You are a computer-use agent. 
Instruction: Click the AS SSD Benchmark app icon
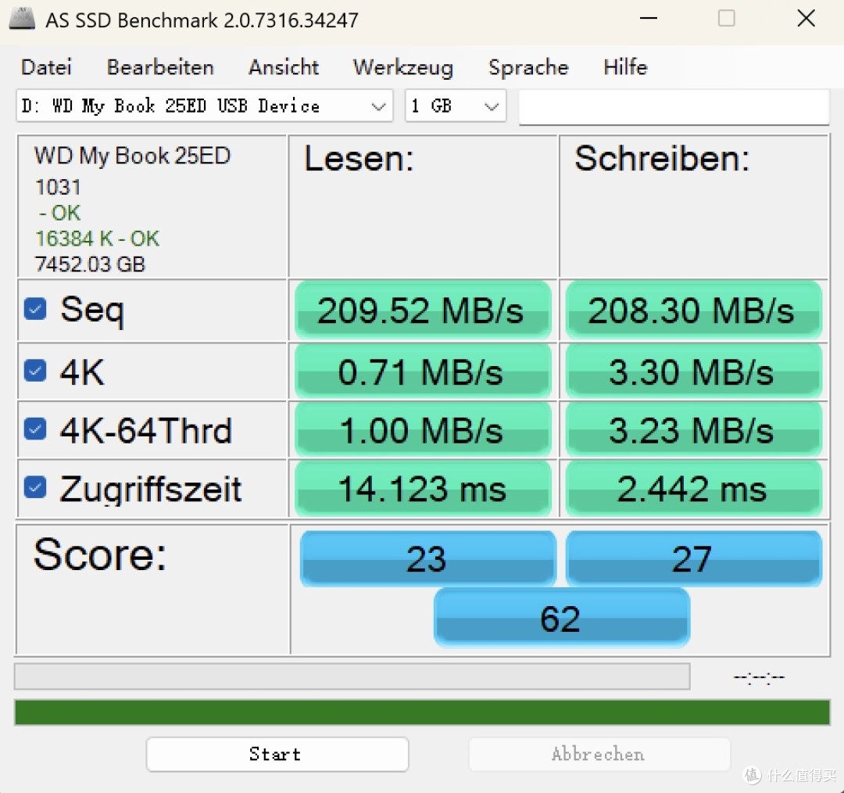22,19
